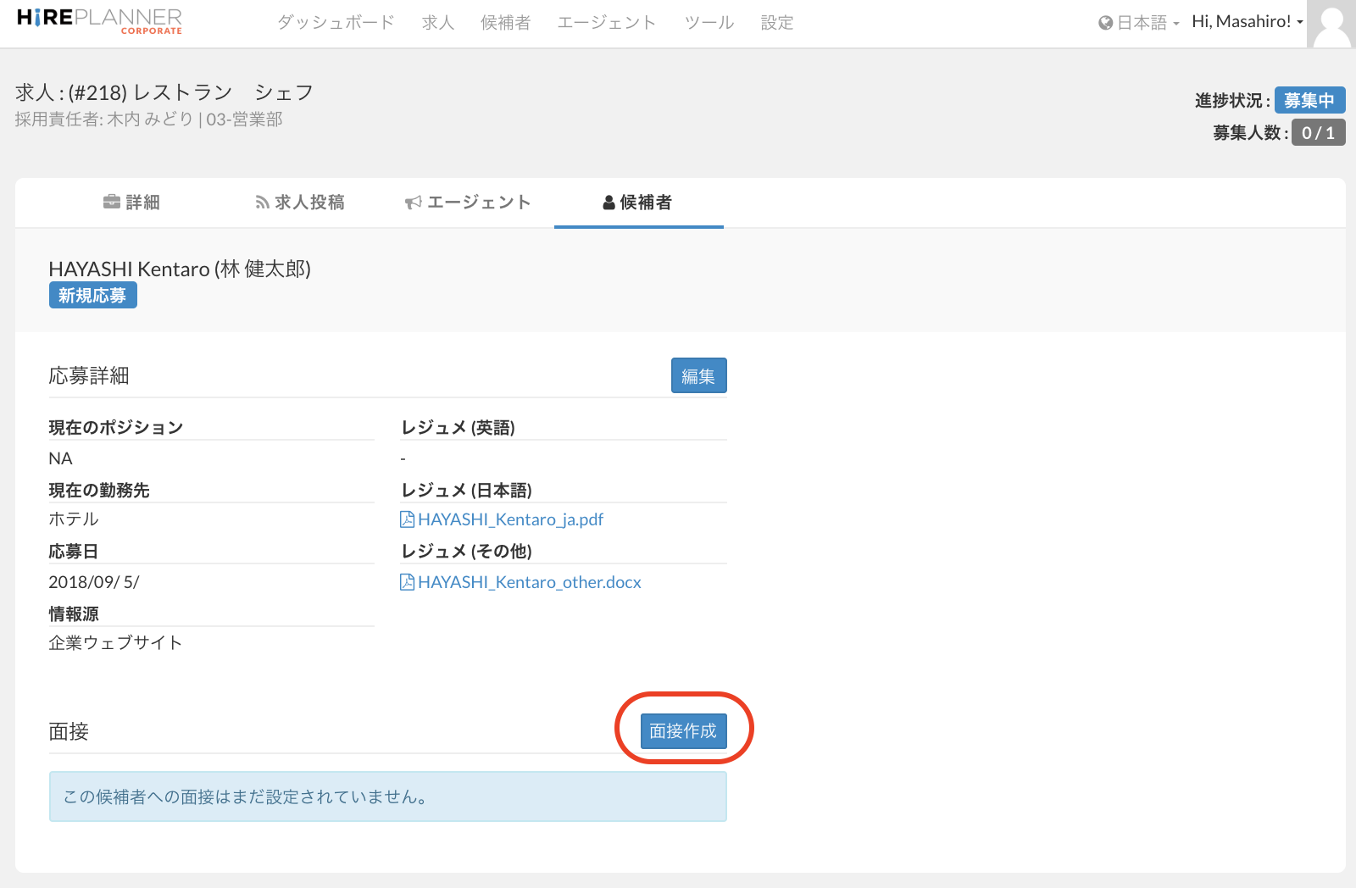Open 設定 in the top navigation
1356x888 pixels.
click(x=776, y=23)
